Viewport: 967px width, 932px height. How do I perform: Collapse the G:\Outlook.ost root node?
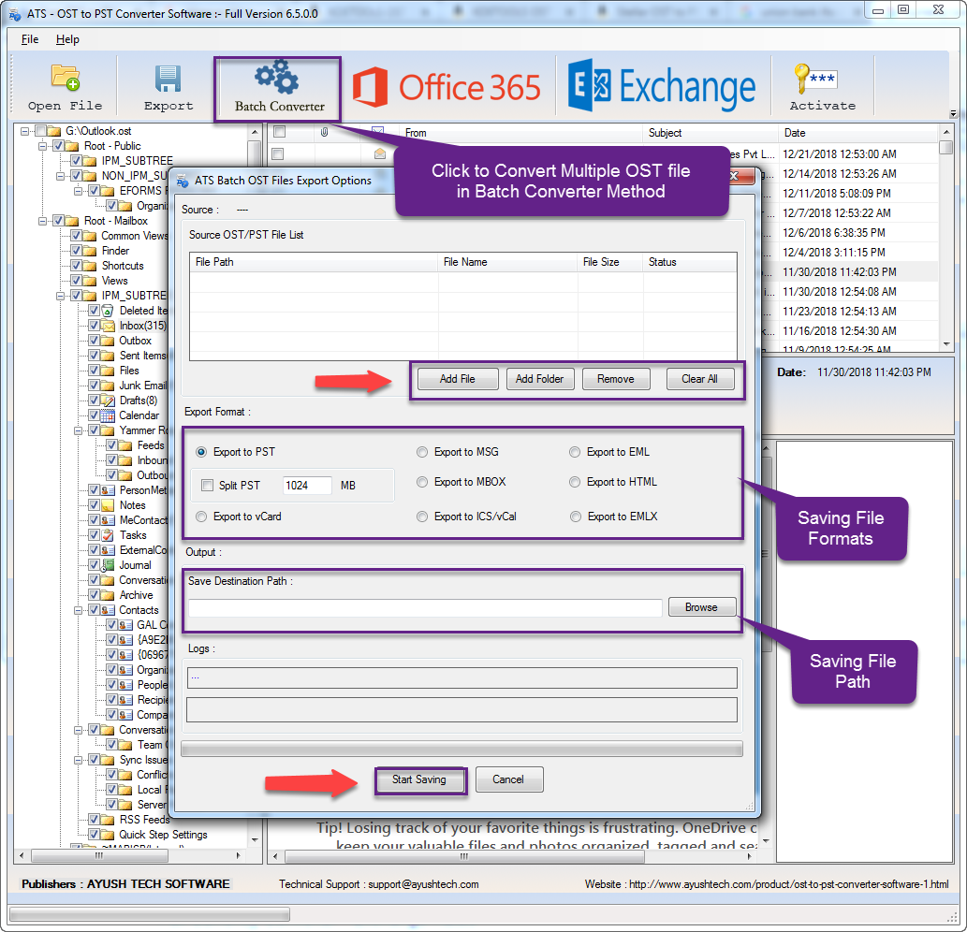pos(25,131)
